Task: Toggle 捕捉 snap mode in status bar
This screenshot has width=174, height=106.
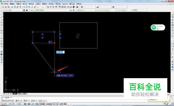Action: [25, 104]
